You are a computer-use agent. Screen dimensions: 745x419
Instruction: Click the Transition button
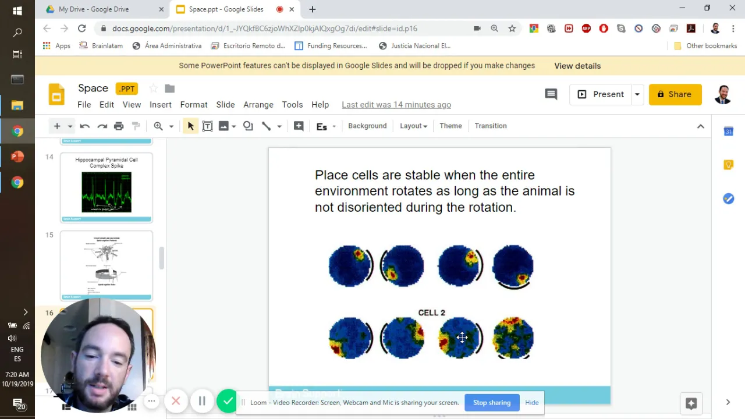pyautogui.click(x=491, y=126)
